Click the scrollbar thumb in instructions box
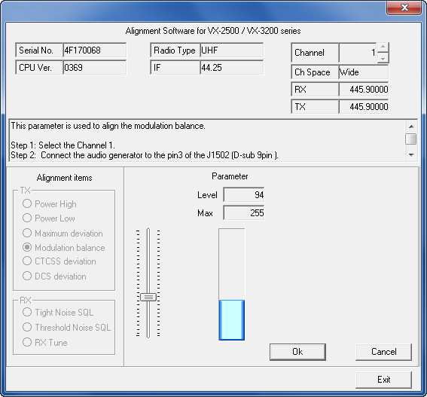The width and height of the screenshot is (427, 397). pos(411,139)
